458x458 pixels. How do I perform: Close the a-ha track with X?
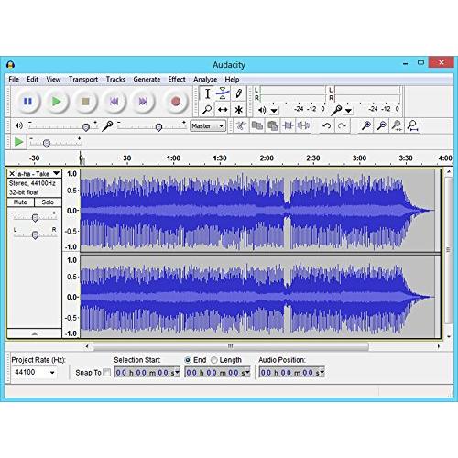[x=12, y=174]
